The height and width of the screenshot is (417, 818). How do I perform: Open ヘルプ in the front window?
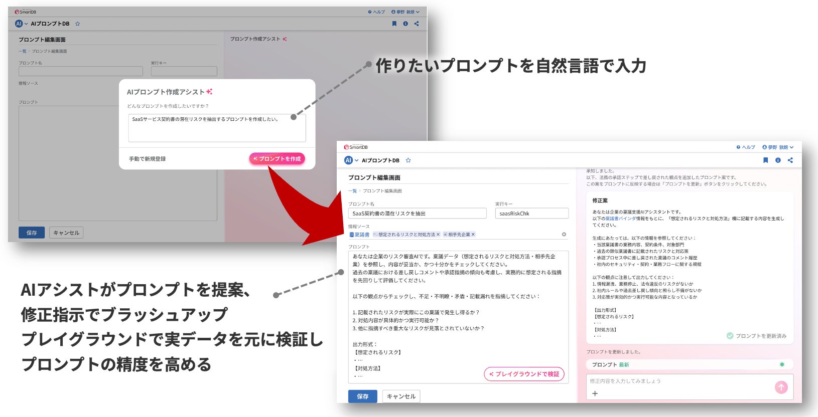tap(746, 147)
